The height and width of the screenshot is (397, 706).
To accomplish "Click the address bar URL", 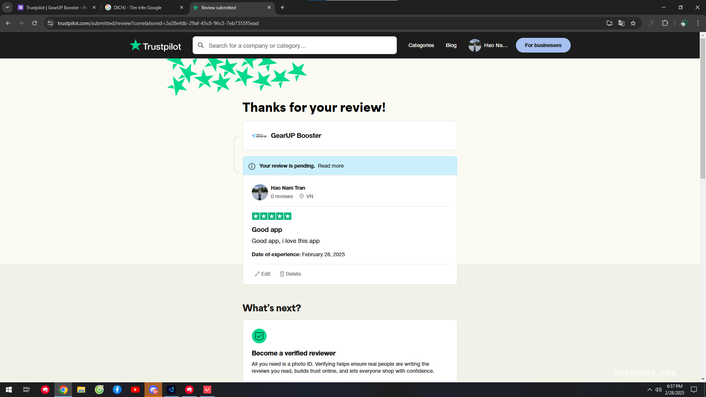I will pos(158,23).
